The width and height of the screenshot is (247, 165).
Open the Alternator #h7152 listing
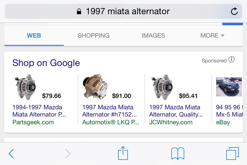(x=109, y=111)
